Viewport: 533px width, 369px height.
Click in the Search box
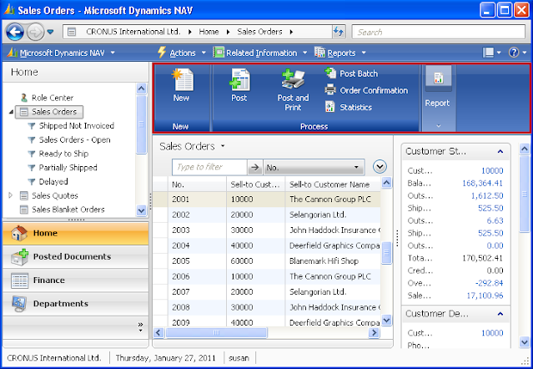coord(439,32)
